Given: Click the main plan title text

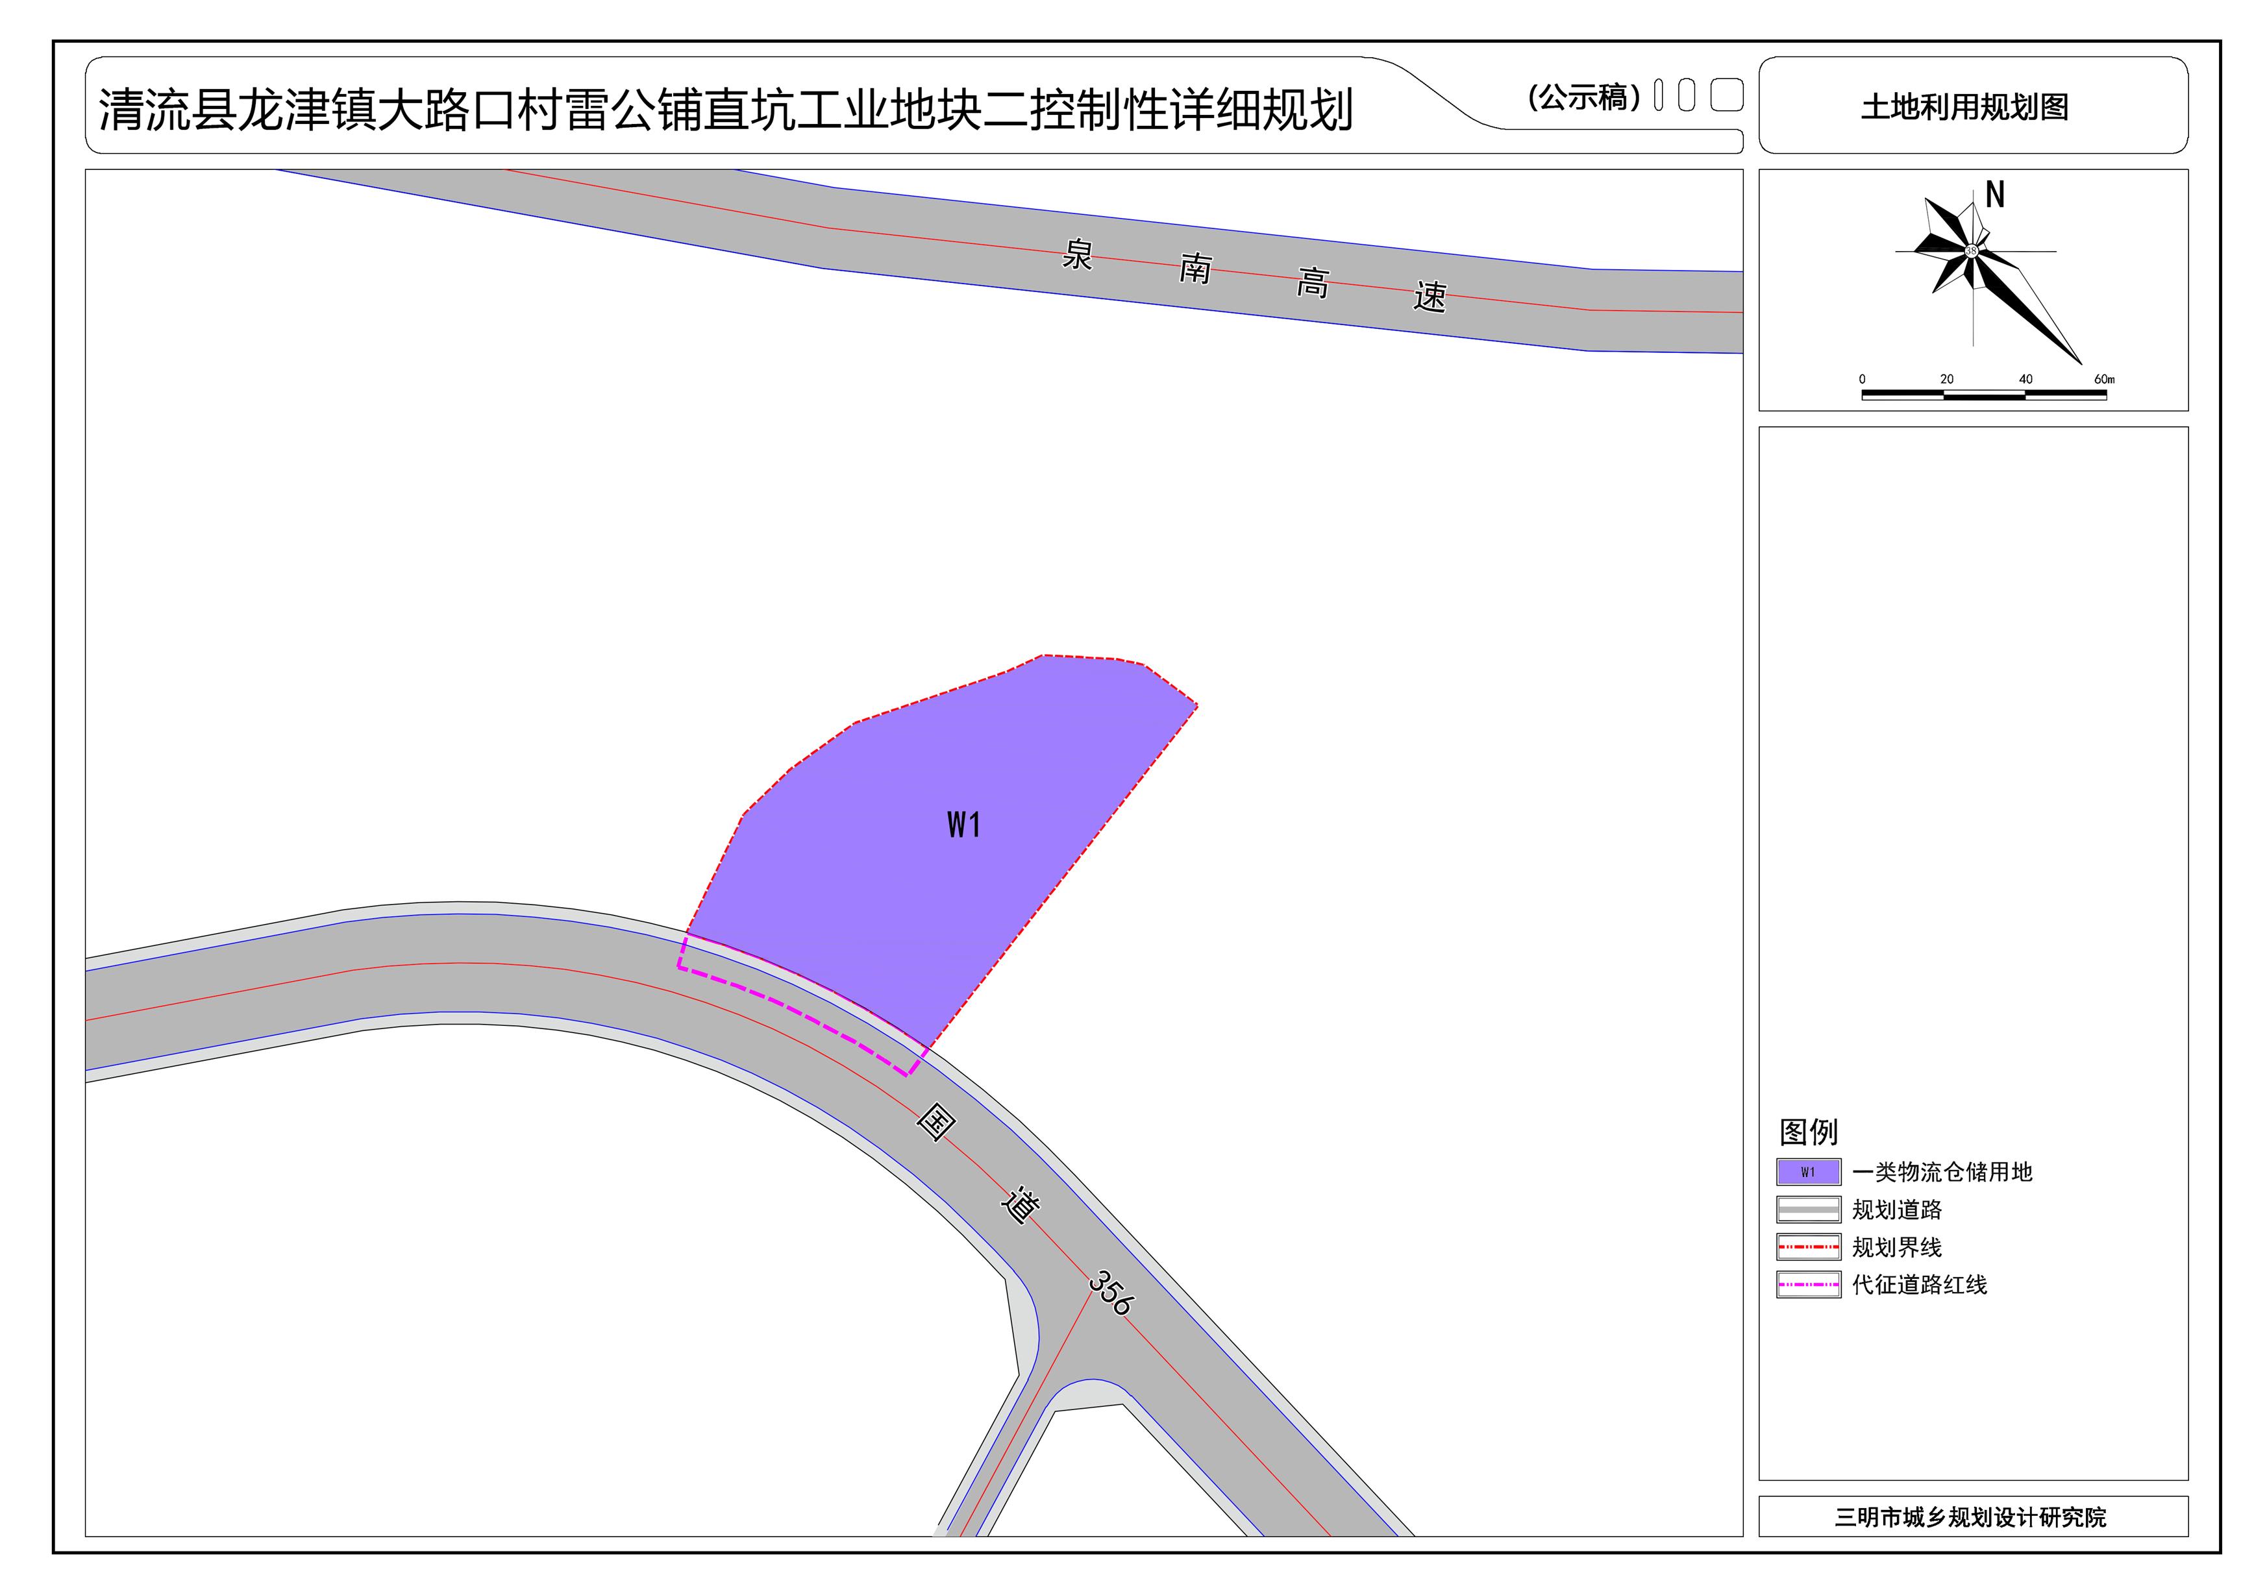Looking at the screenshot, I should [726, 109].
